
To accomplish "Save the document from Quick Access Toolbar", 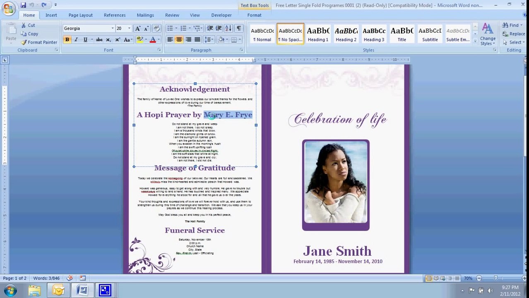I will click(23, 5).
